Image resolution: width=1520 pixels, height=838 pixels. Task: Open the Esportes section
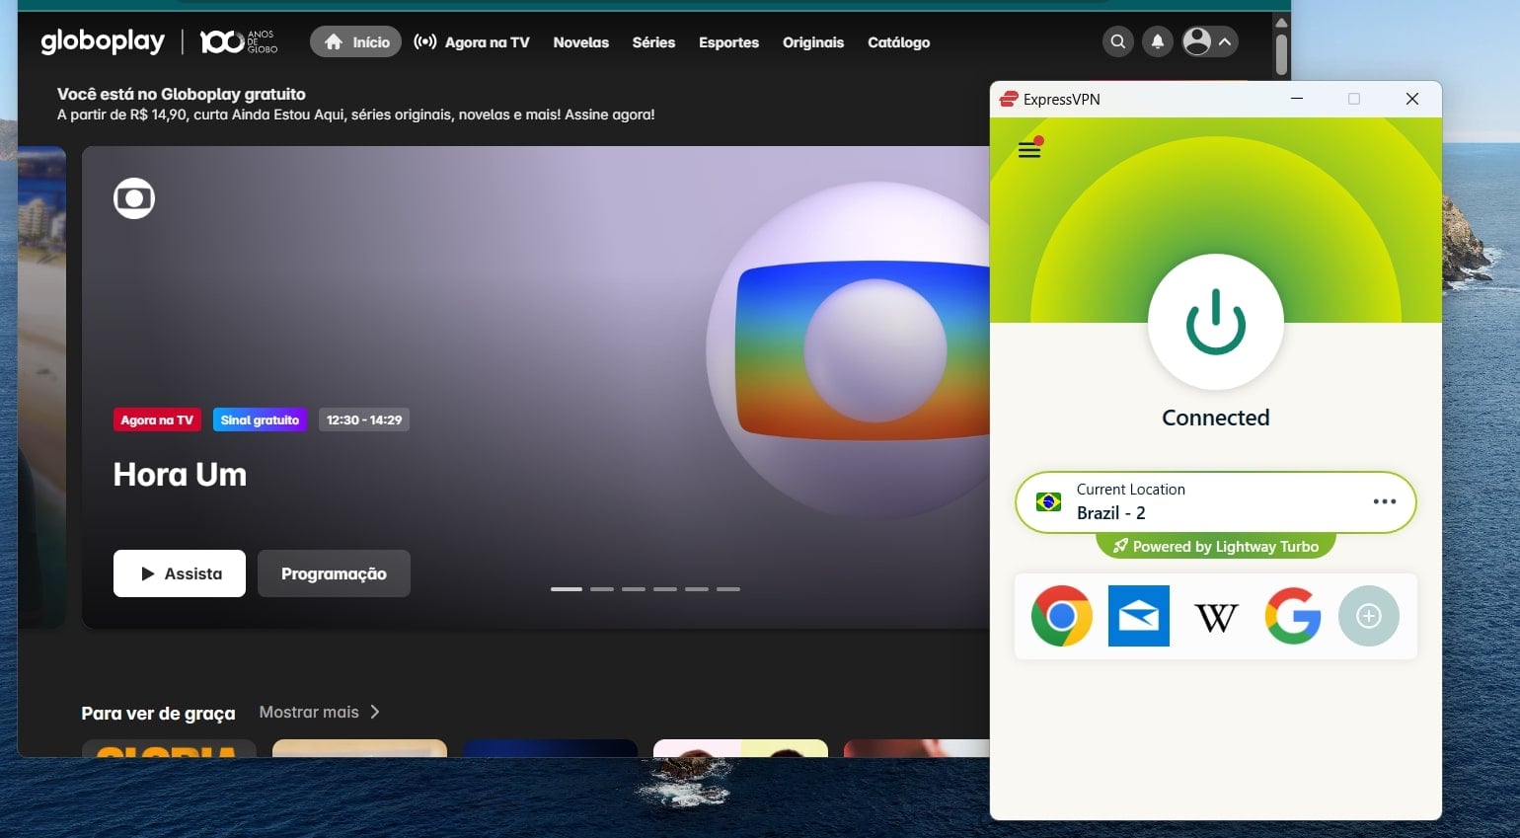(x=728, y=41)
